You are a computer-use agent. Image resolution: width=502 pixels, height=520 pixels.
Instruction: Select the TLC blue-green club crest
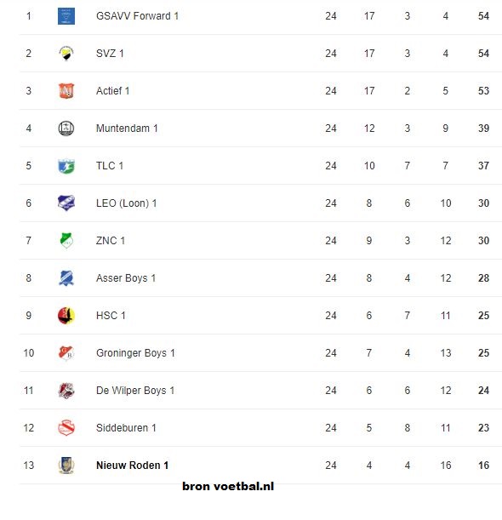coord(66,166)
